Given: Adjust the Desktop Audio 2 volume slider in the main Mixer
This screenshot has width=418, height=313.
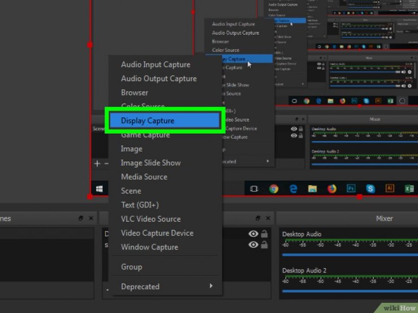Looking at the screenshot, I should click(x=350, y=291).
